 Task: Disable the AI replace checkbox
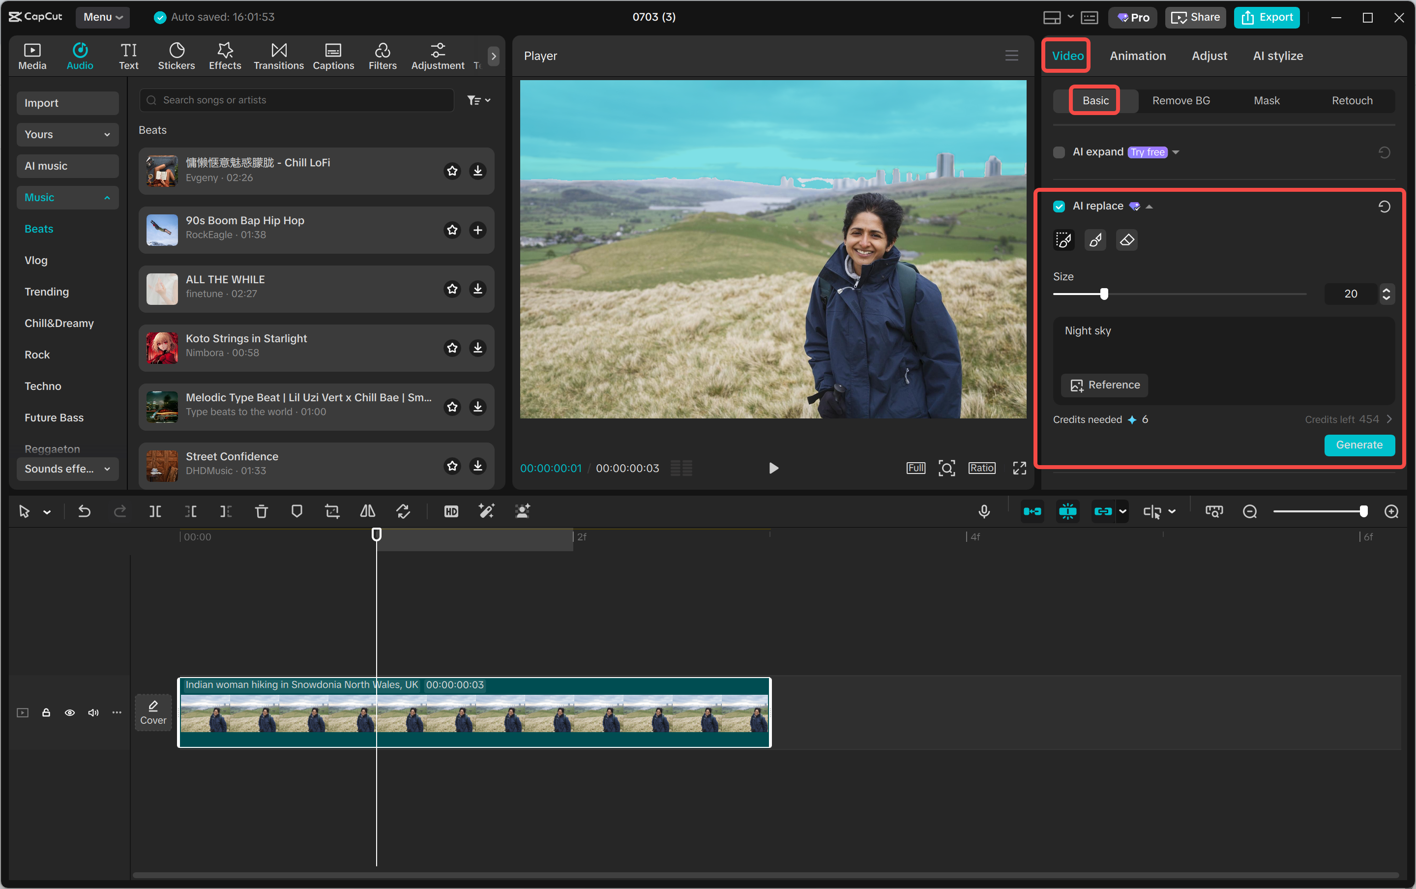pos(1059,206)
